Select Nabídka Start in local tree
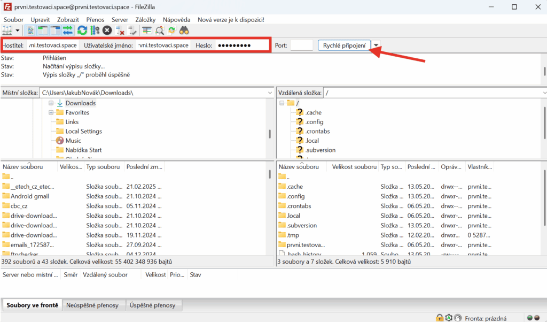Image resolution: width=547 pixels, height=322 pixels. pos(83,150)
